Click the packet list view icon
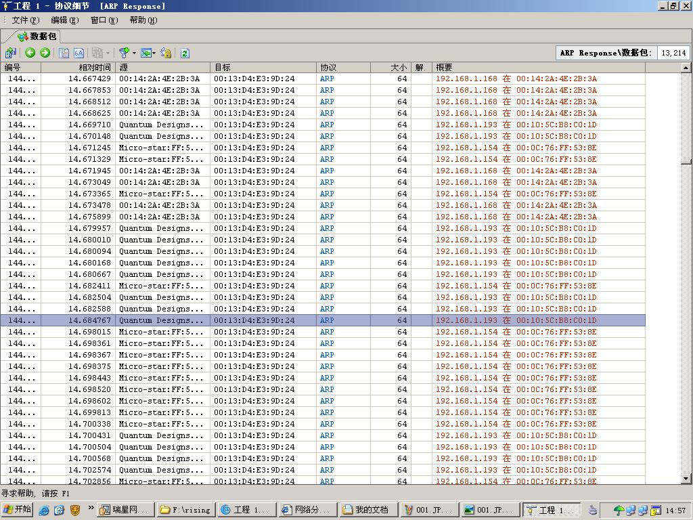Image resolution: width=693 pixels, height=520 pixels. (64, 53)
